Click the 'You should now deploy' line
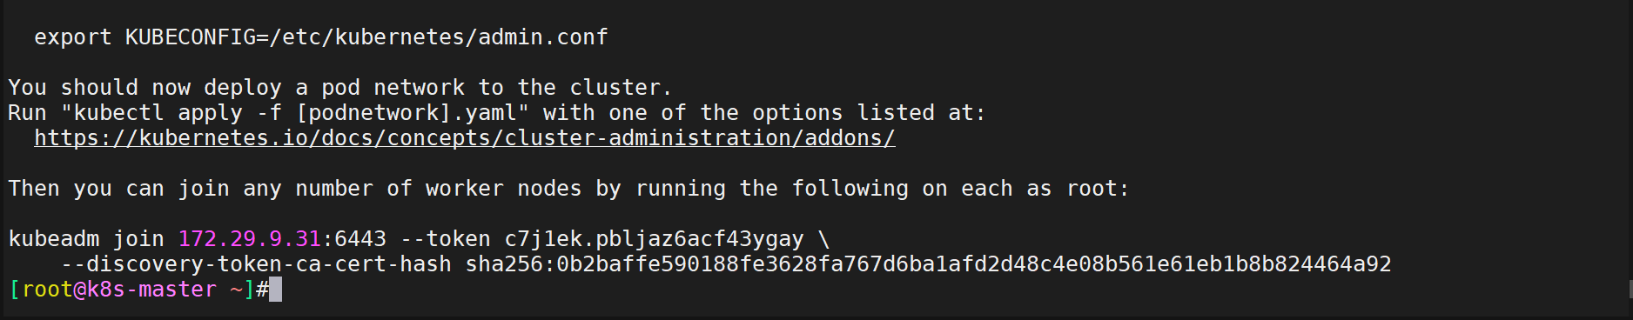Screen dimensions: 1633x320 [x=340, y=88]
